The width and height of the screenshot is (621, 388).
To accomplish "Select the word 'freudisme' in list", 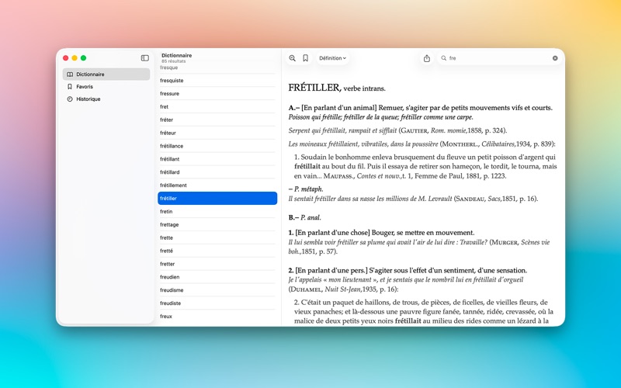I will click(x=217, y=289).
